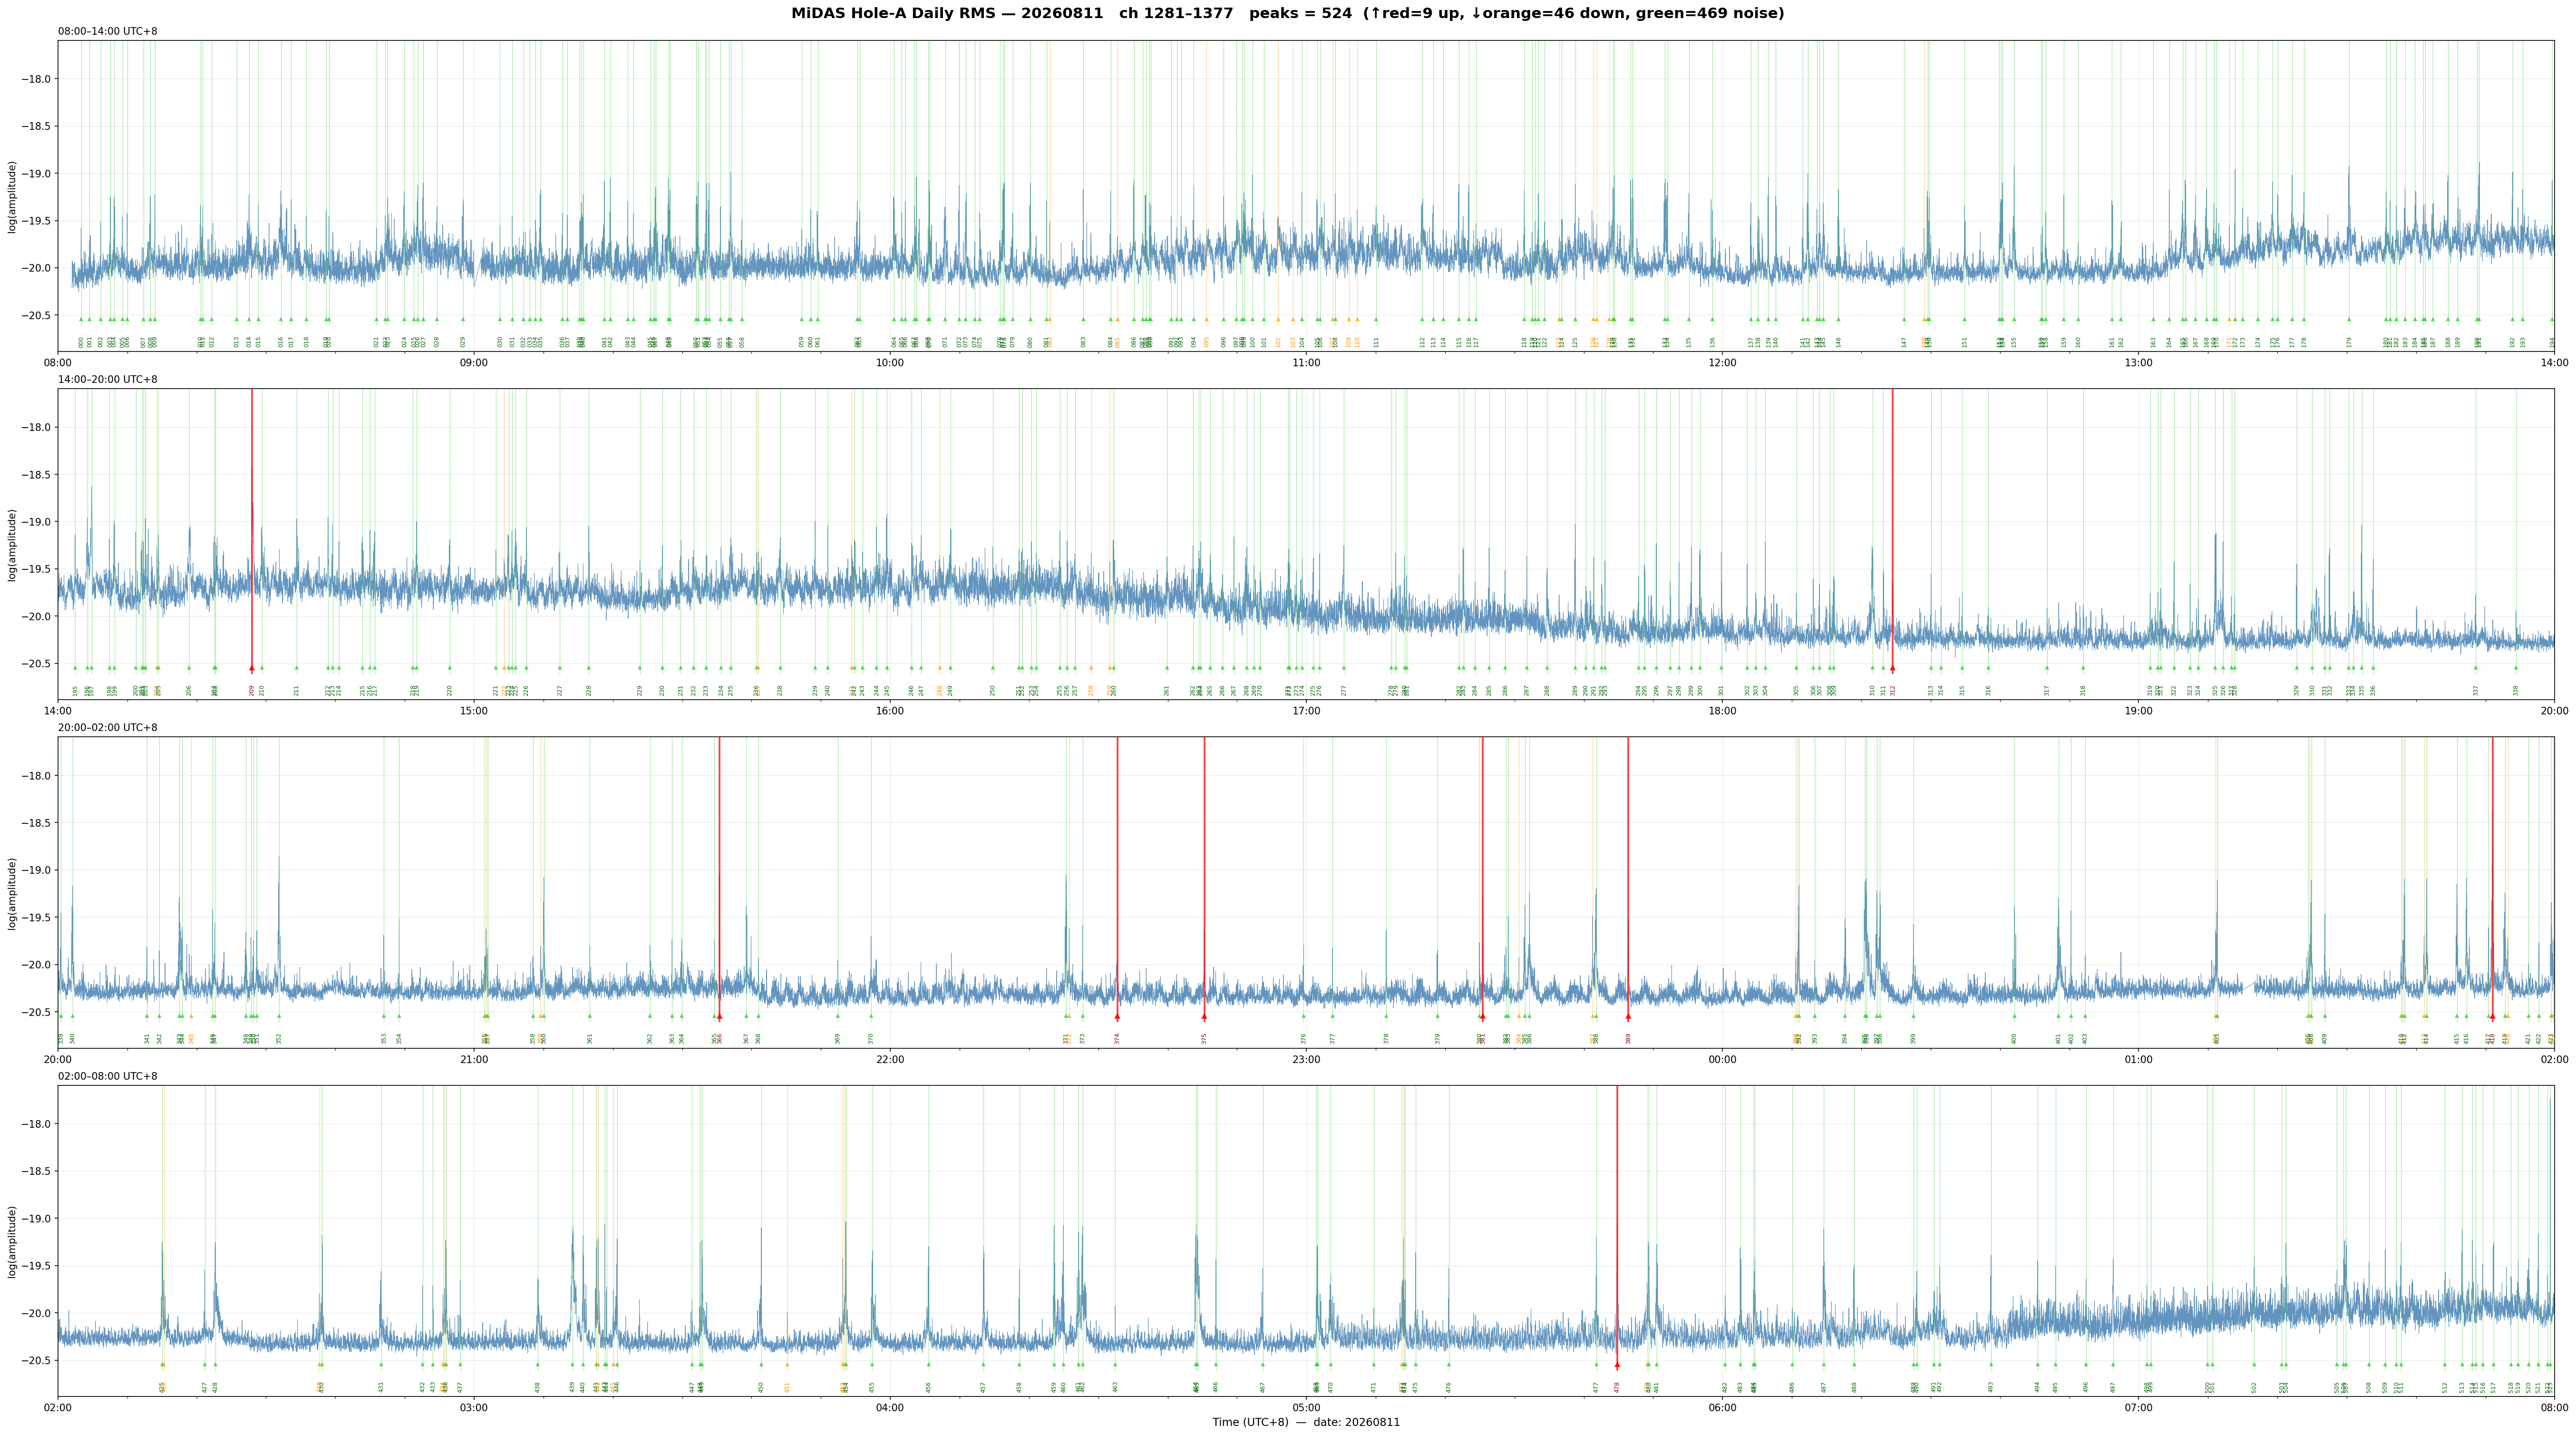This screenshot has width=2576, height=1435.
Task: Select red up-peak marker 418
Action: click(2492, 1017)
